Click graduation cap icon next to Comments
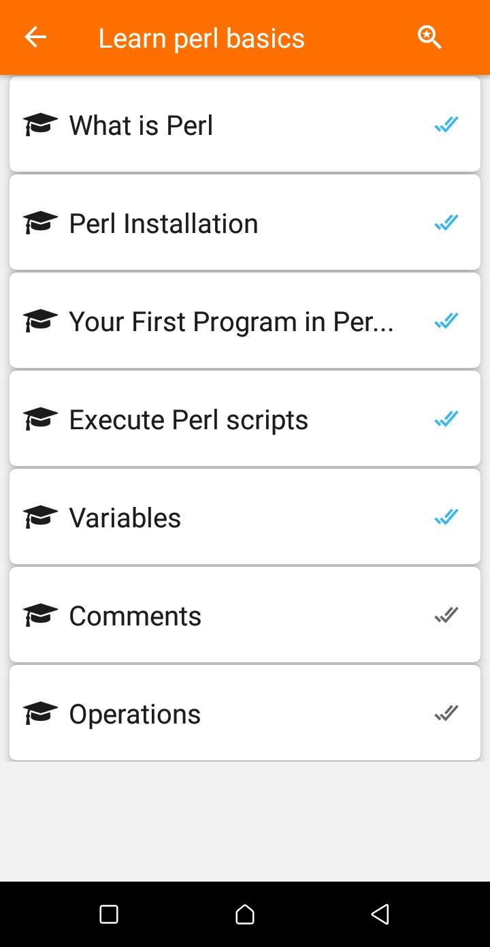This screenshot has height=947, width=490. [40, 615]
